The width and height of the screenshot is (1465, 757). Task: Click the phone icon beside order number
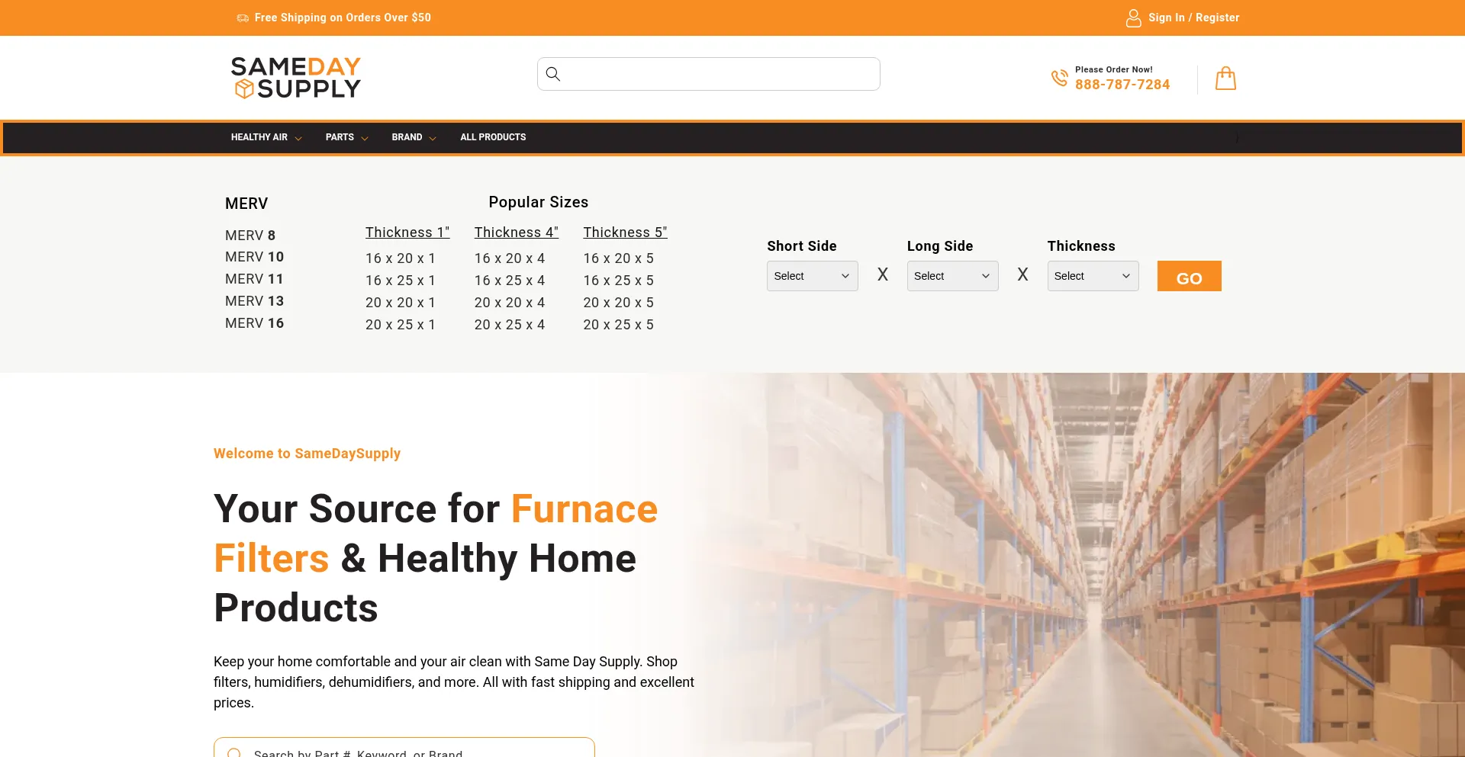[1059, 78]
